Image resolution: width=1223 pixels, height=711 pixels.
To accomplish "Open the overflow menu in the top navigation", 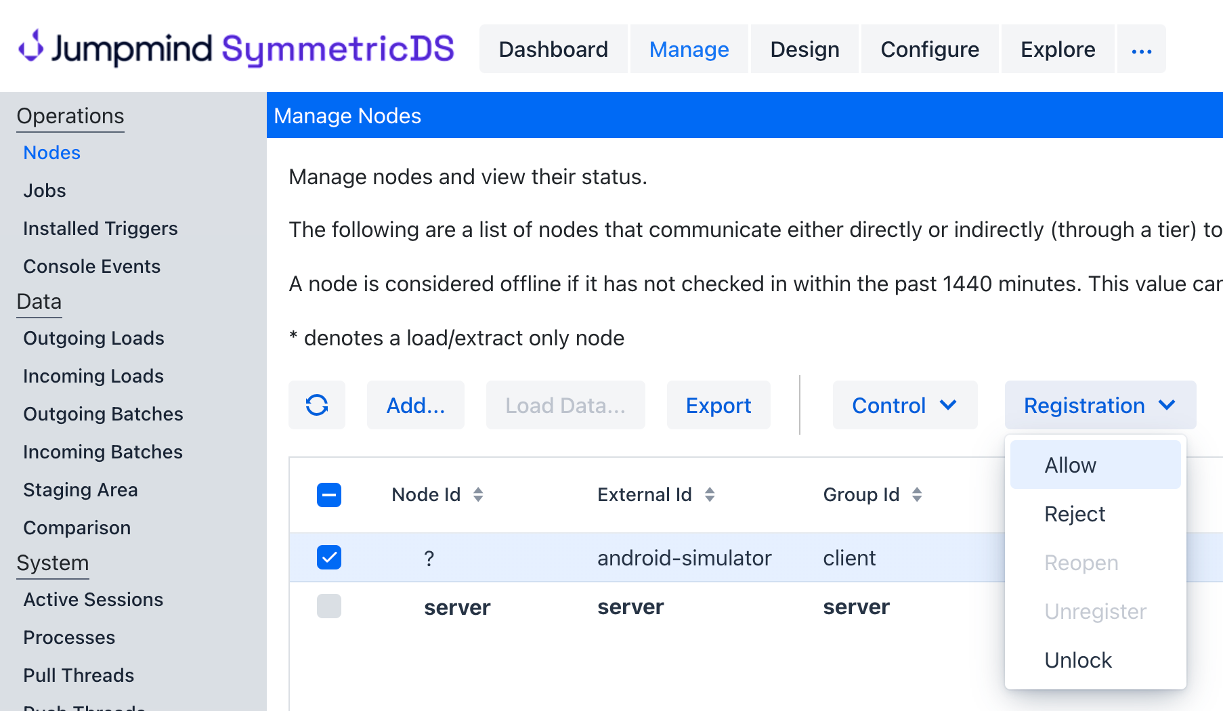I will [x=1141, y=49].
